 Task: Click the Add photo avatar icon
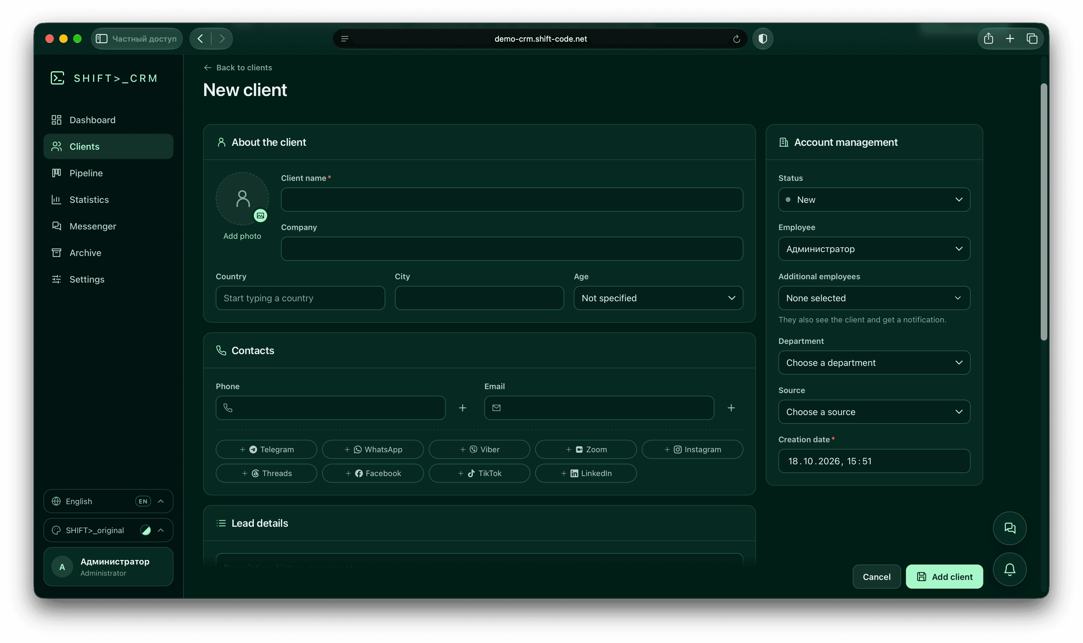click(242, 199)
